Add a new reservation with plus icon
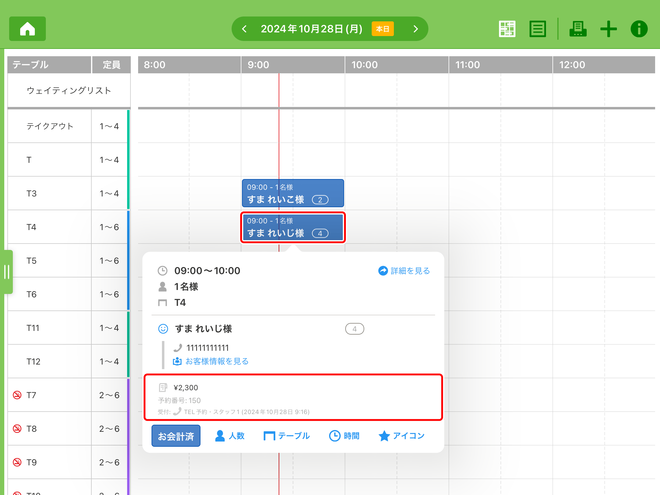The height and width of the screenshot is (495, 660). (608, 29)
